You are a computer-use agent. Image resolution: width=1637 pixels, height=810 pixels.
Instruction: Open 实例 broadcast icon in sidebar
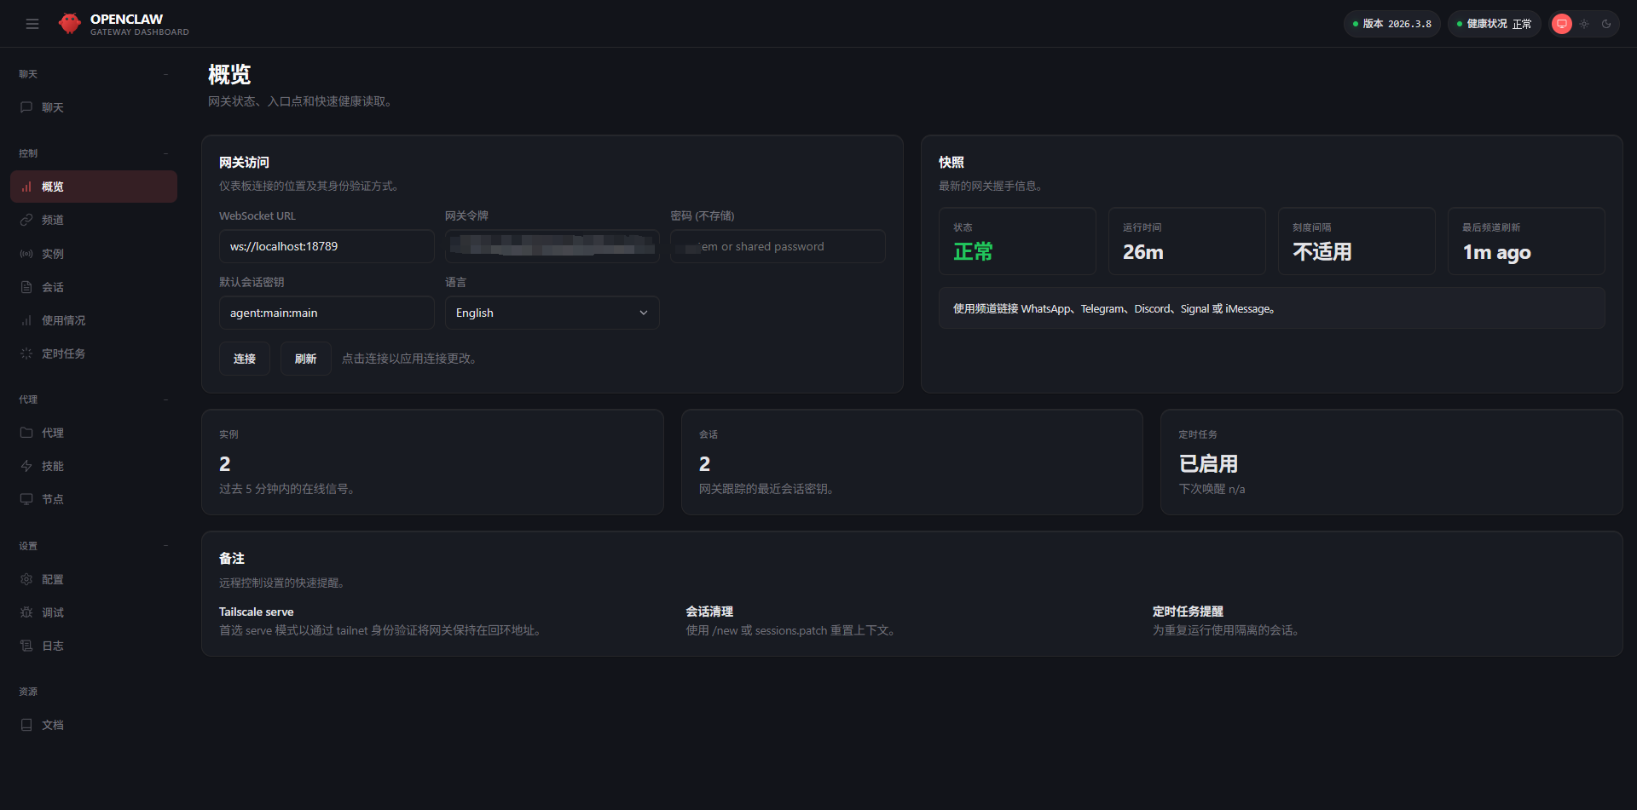point(26,254)
